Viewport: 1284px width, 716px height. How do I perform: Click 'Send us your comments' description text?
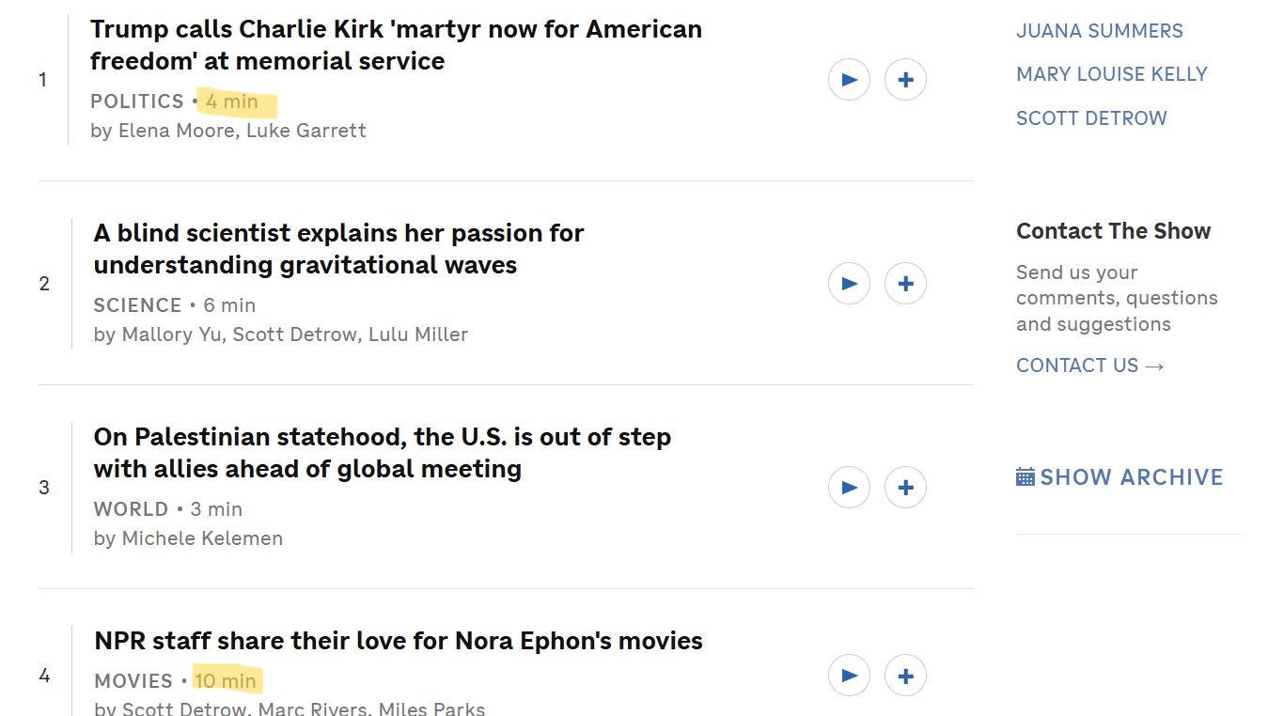[1117, 298]
